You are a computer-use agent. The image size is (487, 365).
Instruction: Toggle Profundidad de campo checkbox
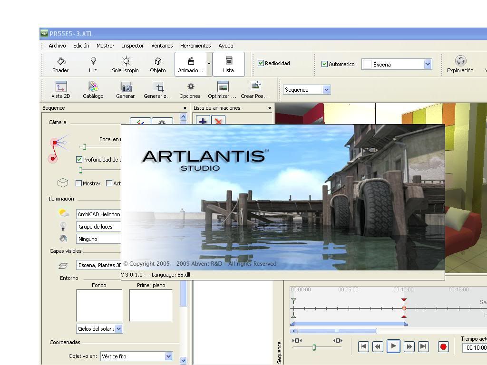tap(79, 160)
